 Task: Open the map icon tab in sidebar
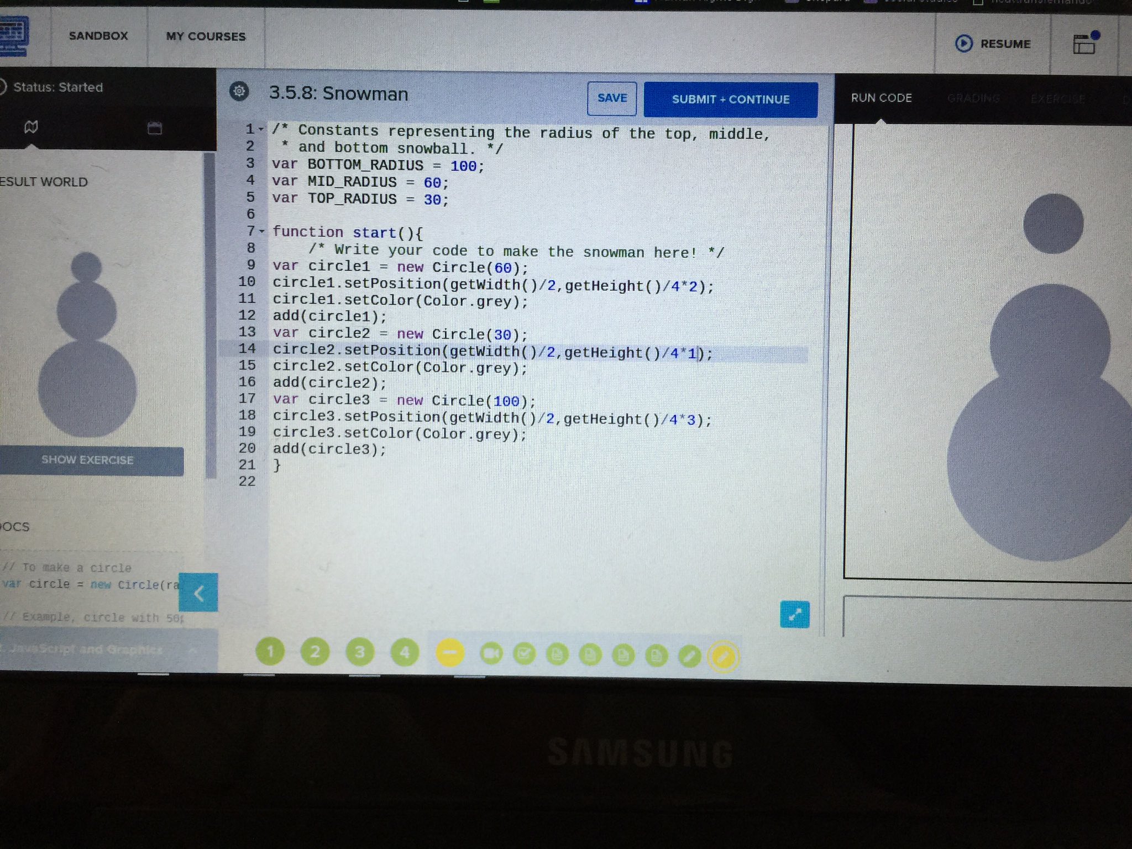point(32,127)
